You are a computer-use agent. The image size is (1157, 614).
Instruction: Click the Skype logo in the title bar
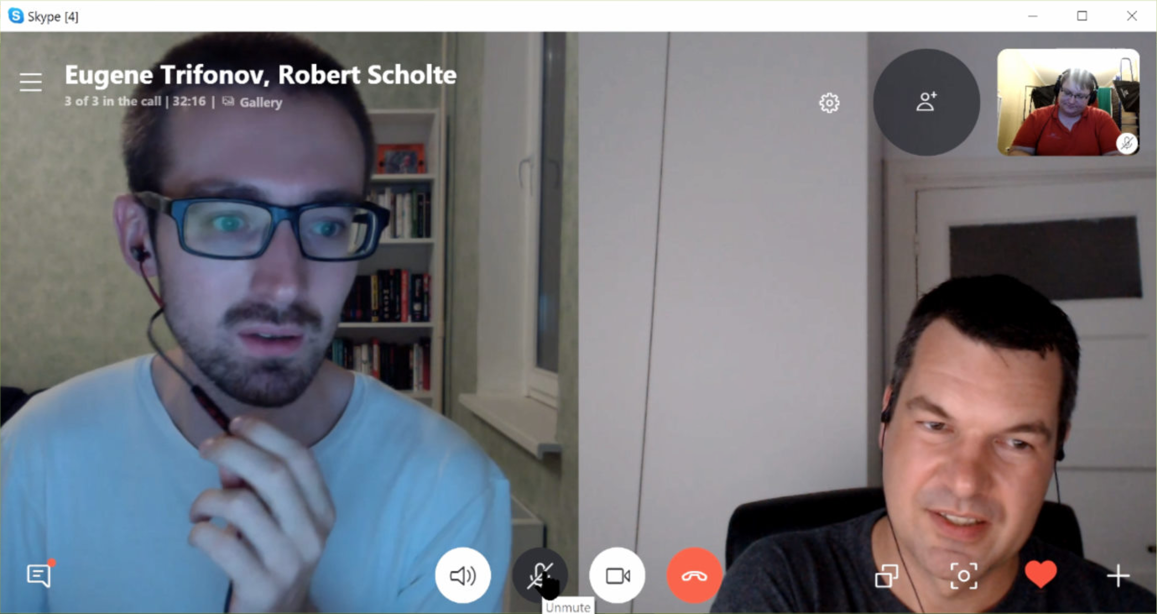[16, 16]
